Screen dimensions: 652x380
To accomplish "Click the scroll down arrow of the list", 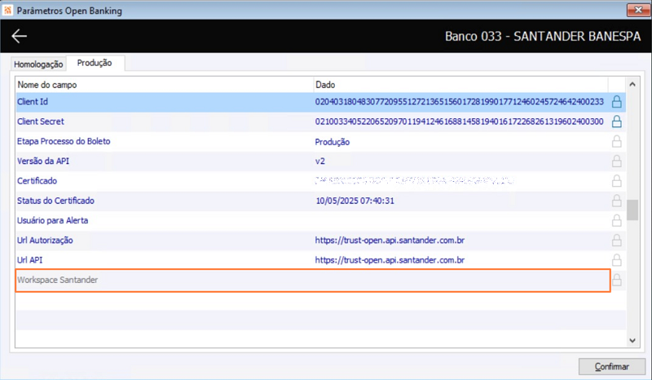I will (632, 341).
